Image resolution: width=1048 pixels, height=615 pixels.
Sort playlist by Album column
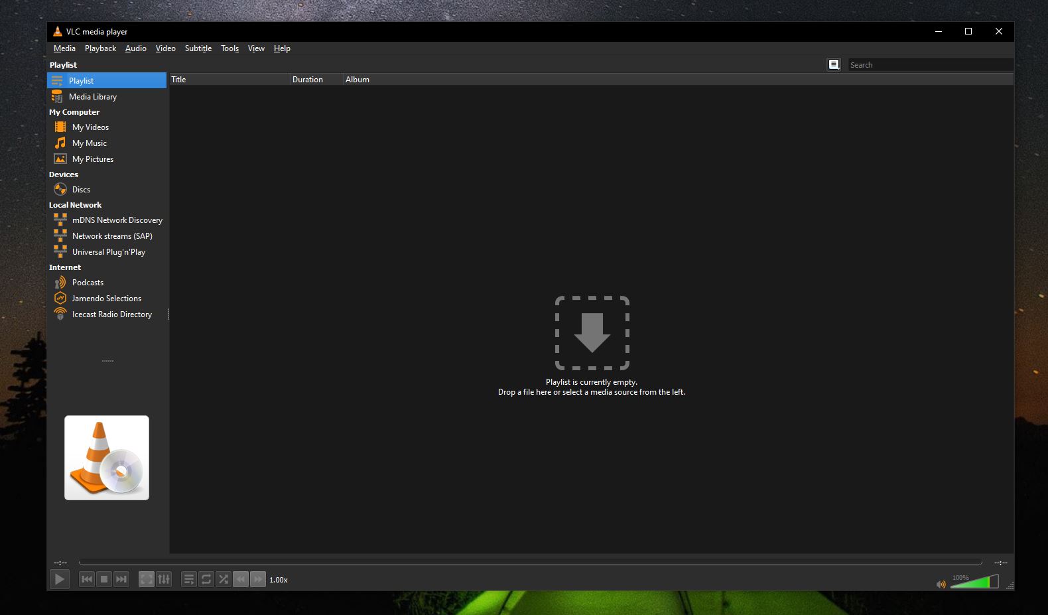[678, 79]
